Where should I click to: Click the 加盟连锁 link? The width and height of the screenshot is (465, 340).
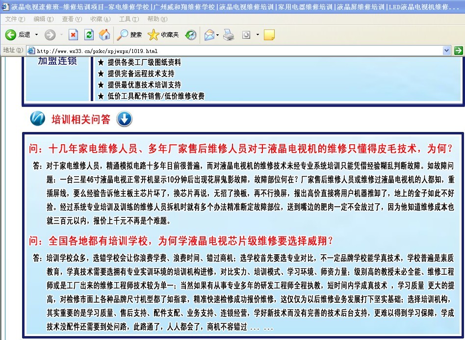tap(57, 61)
